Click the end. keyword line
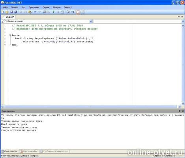Viewport: 185px width, 158px height. (x=15, y=45)
